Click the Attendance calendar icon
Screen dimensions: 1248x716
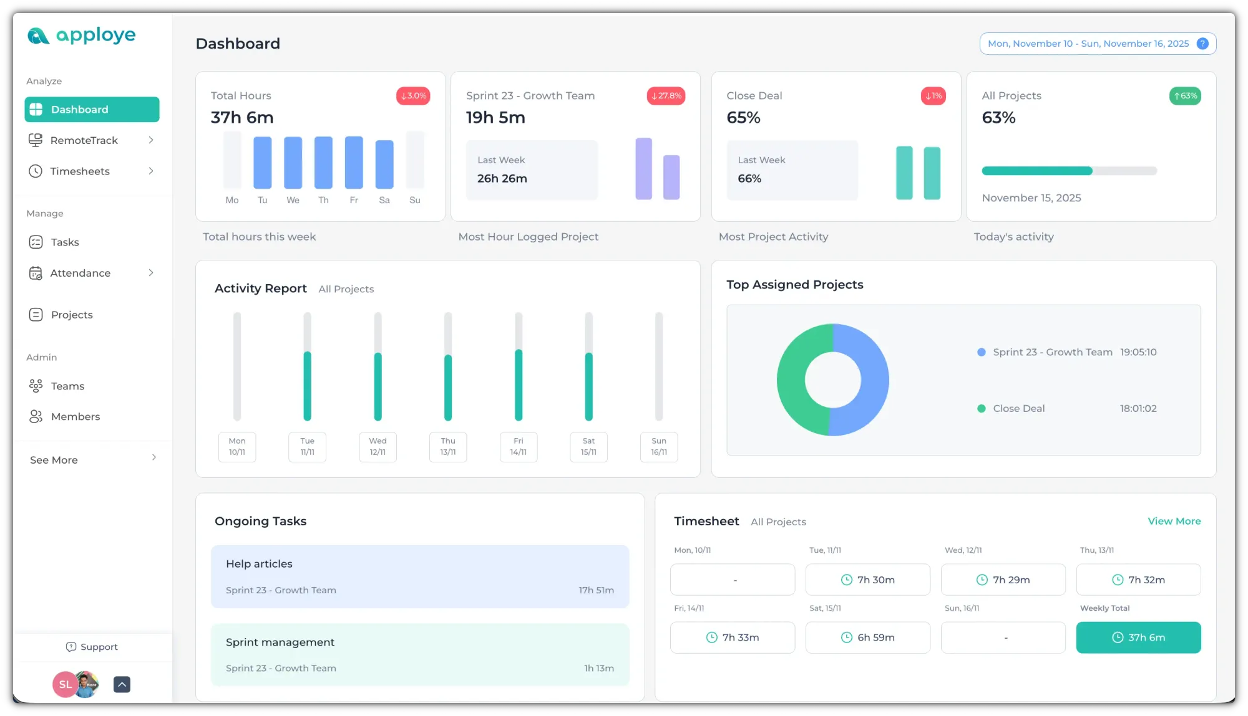[x=36, y=273]
